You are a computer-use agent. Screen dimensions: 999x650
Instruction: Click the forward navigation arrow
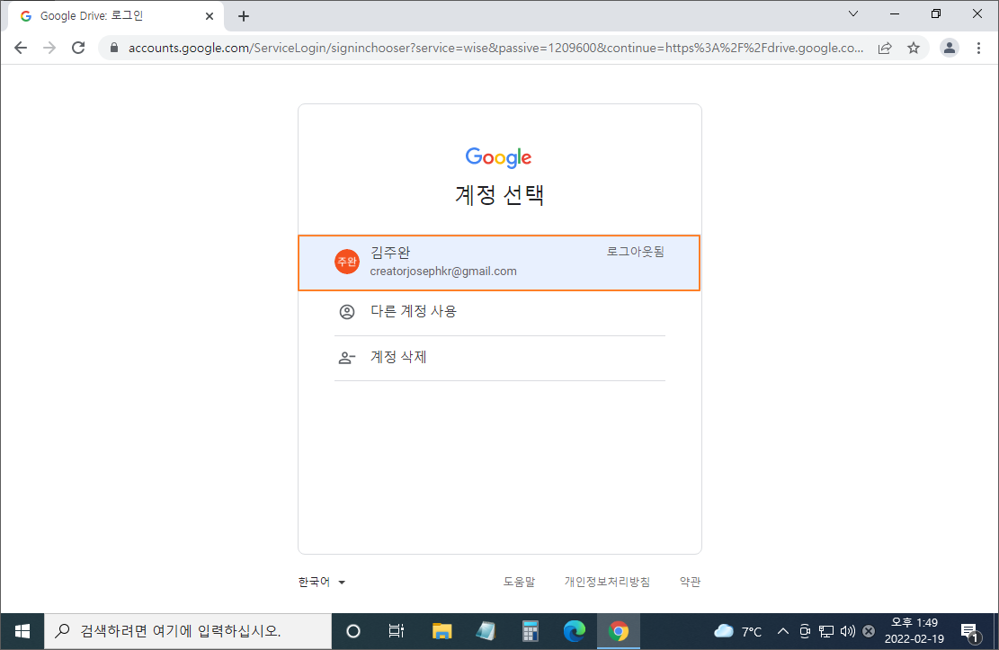point(49,48)
